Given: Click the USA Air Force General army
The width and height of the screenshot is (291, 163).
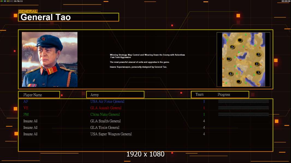Looking at the screenshot, I should click(x=107, y=101).
